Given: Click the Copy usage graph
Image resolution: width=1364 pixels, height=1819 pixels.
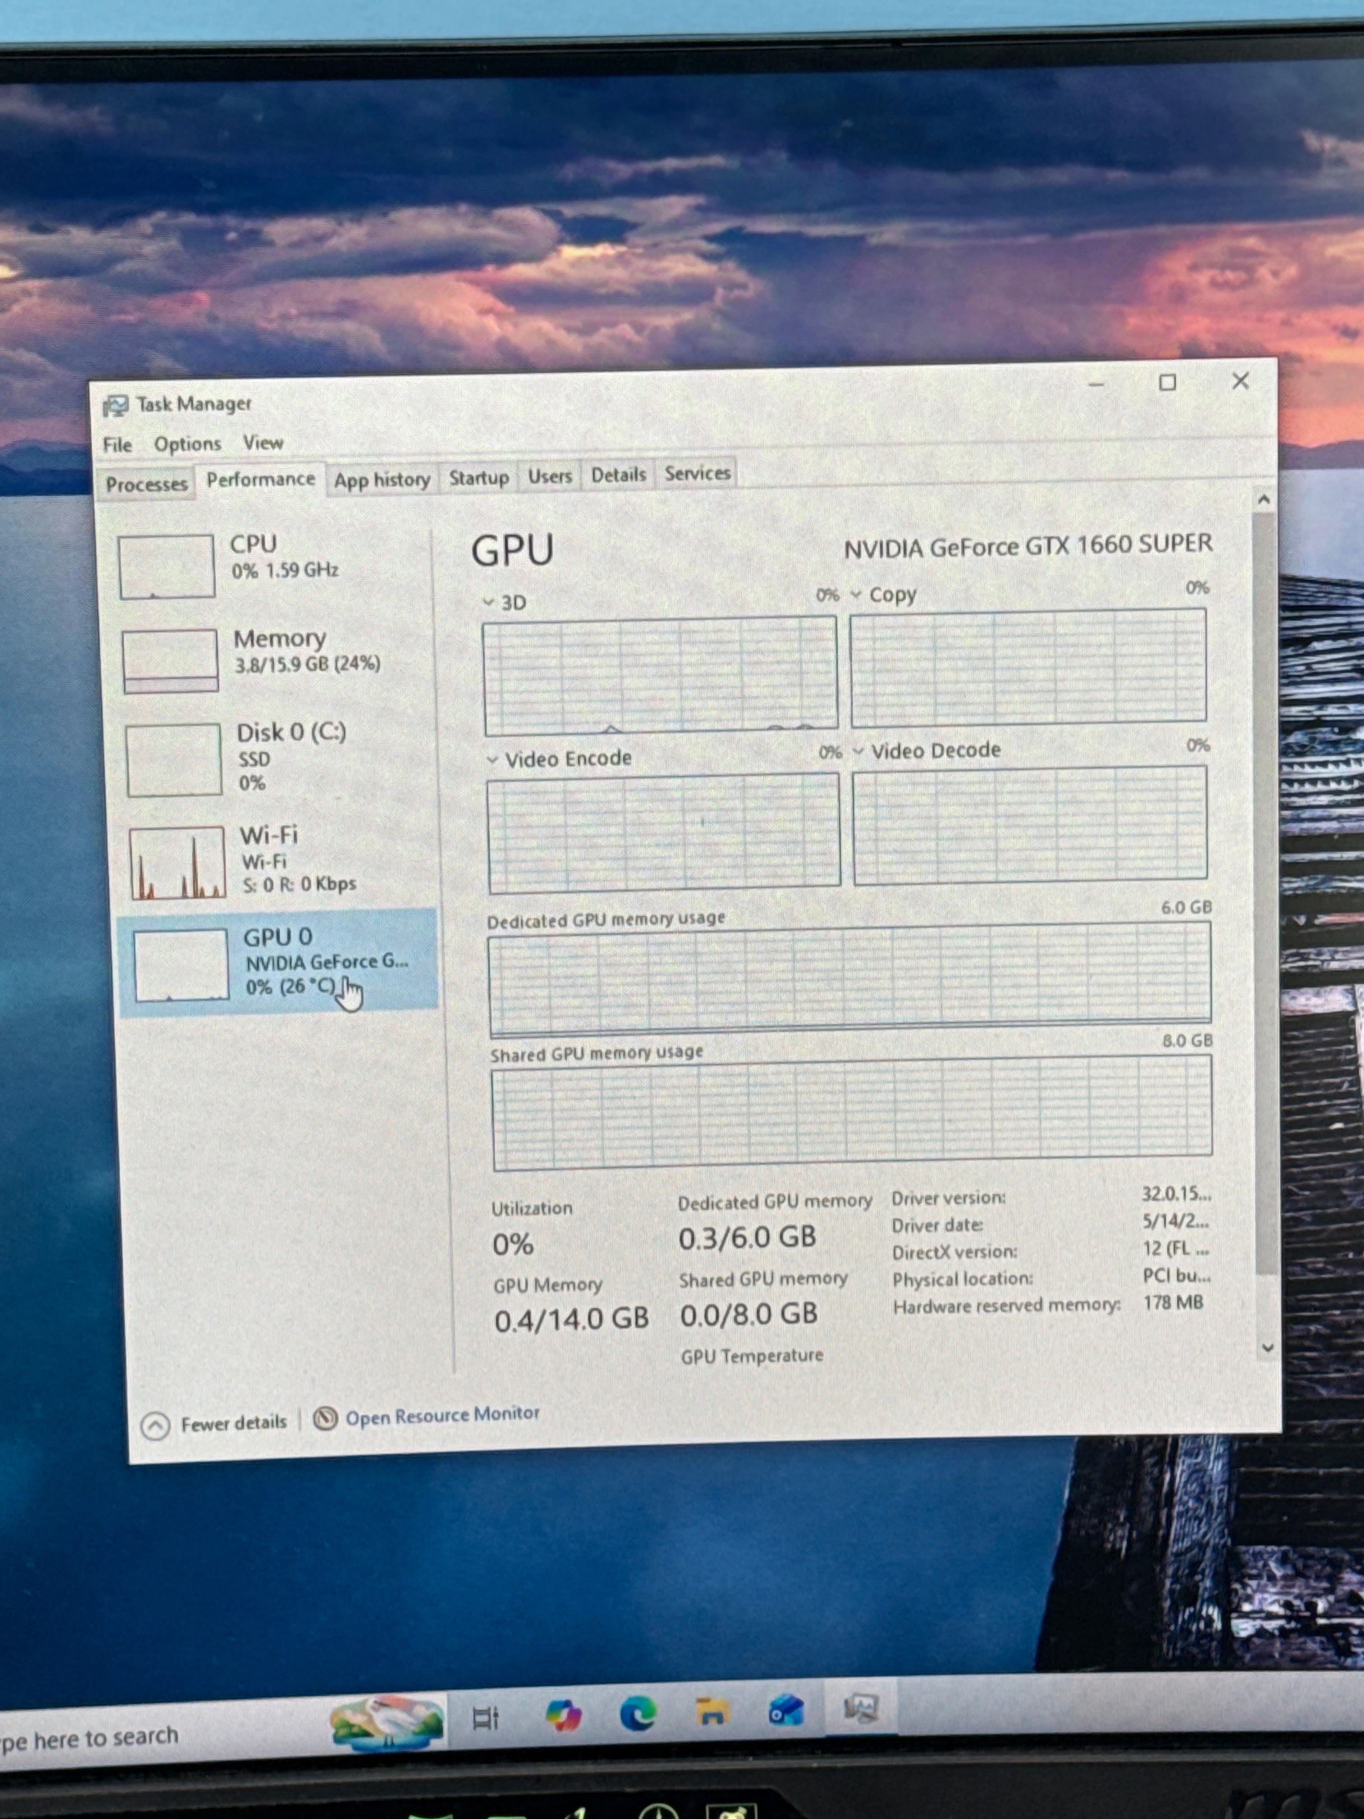Looking at the screenshot, I should click(x=1028, y=667).
